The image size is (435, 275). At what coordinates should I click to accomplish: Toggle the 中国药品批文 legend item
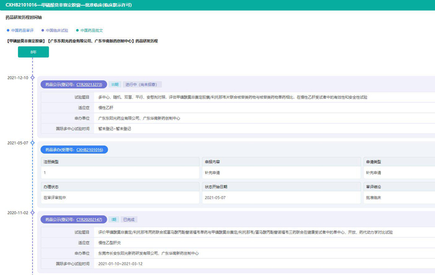(89, 30)
